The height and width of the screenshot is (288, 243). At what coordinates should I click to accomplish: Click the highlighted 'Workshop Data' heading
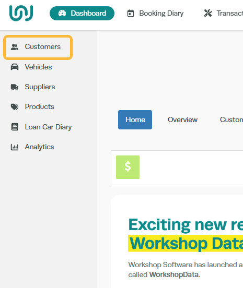(186, 243)
